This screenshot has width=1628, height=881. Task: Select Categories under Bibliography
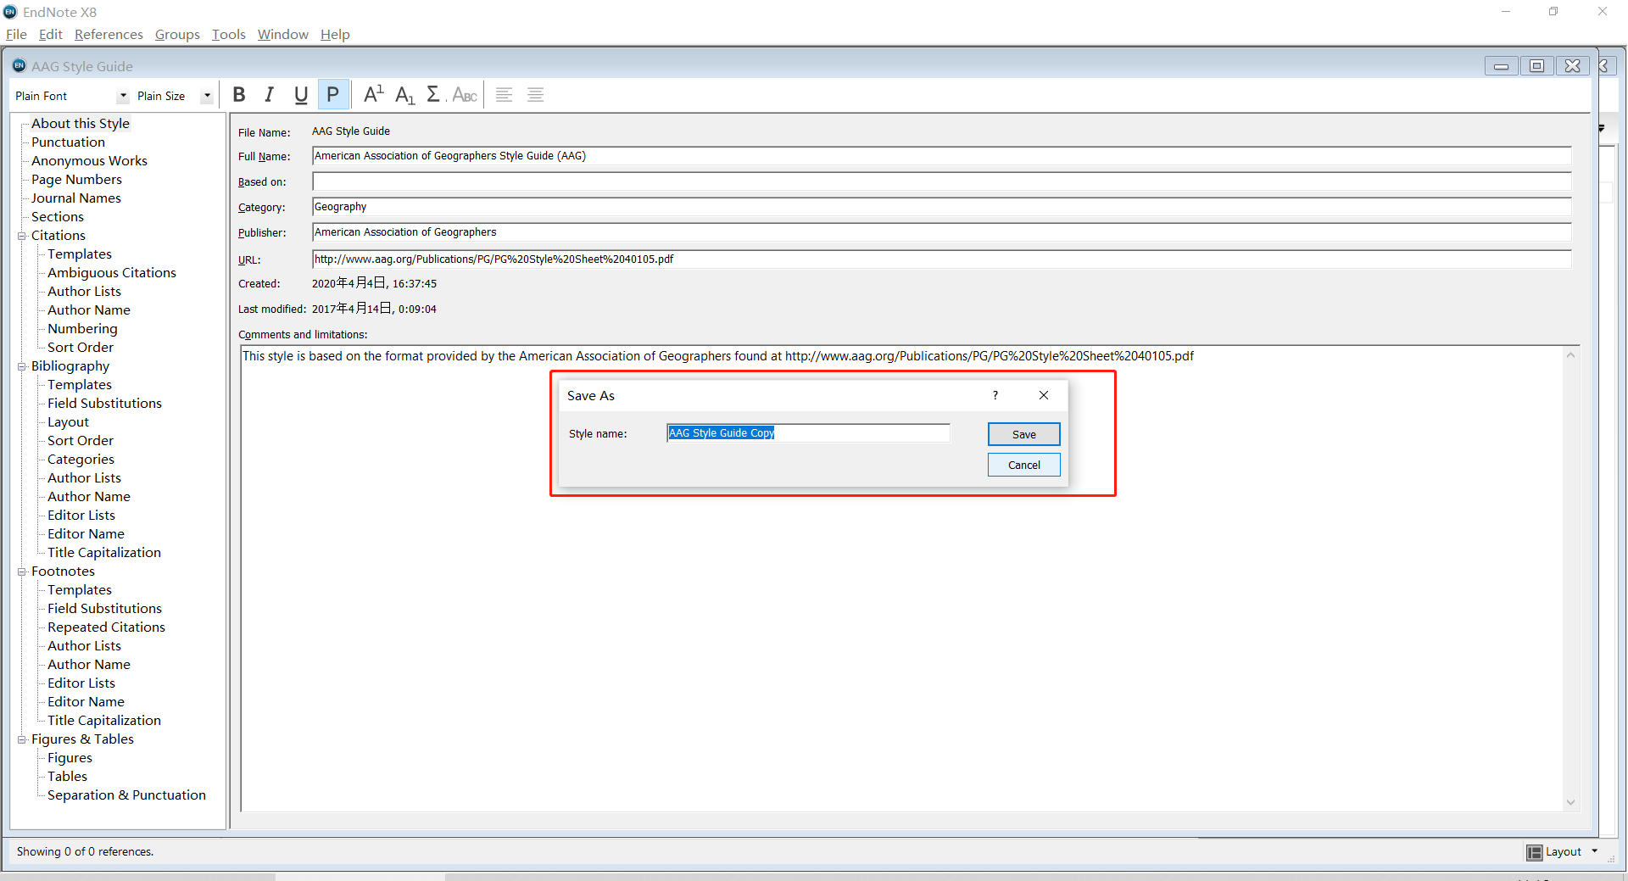81,460
